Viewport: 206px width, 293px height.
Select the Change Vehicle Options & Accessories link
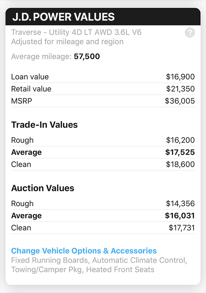click(84, 251)
